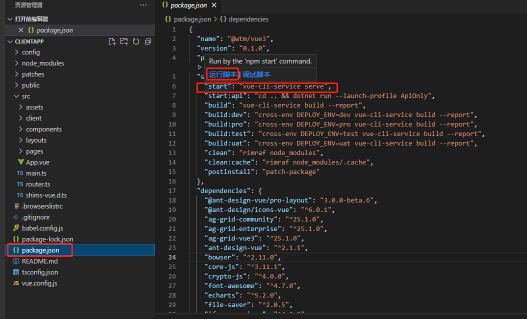
Task: Switch to the package.json editor tab
Action: pos(189,5)
